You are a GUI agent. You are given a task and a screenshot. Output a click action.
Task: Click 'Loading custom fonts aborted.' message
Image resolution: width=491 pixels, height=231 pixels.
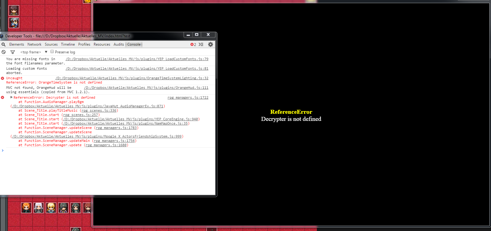click(x=27, y=71)
